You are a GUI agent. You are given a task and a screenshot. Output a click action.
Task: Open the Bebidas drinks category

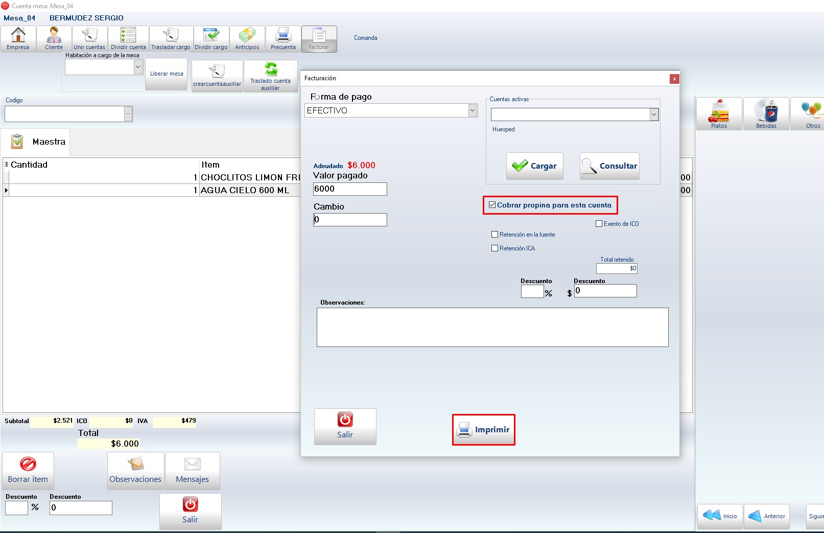click(x=766, y=113)
